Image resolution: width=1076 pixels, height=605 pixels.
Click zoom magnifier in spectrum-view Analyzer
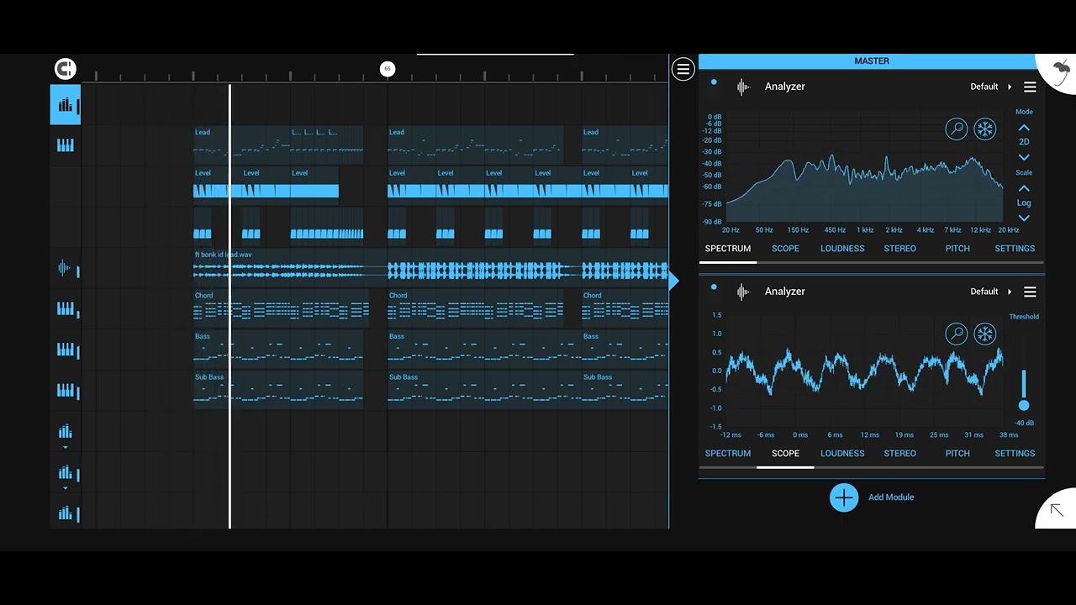point(956,129)
